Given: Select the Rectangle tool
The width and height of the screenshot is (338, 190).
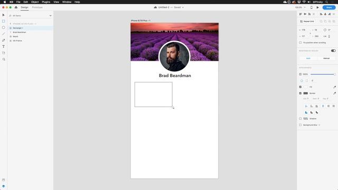Looking at the screenshot, I should (4, 21).
